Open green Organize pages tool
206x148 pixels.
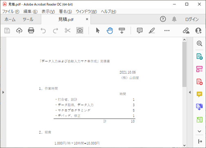tap(199, 119)
